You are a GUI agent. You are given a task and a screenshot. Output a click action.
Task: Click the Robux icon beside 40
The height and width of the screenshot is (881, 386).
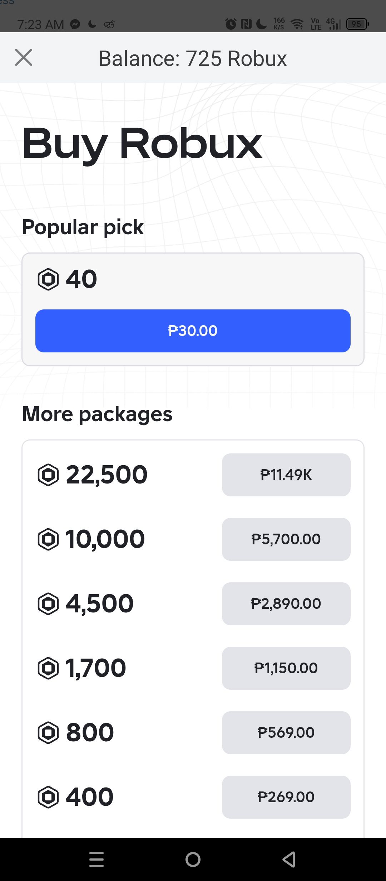tap(48, 279)
